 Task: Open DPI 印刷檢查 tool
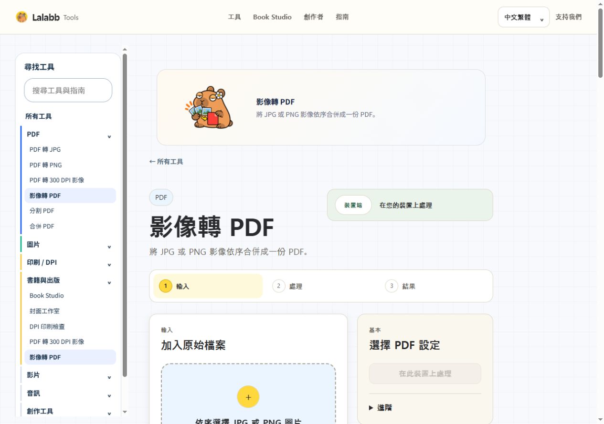[x=70, y=327]
